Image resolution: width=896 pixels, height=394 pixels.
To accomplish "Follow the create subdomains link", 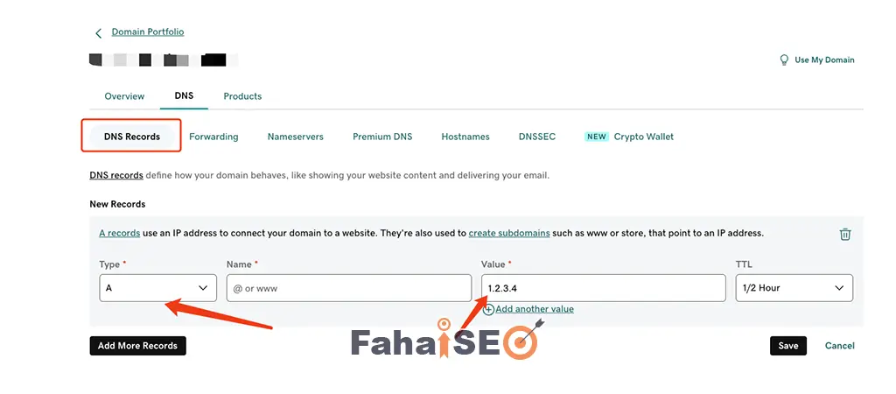I will point(509,233).
